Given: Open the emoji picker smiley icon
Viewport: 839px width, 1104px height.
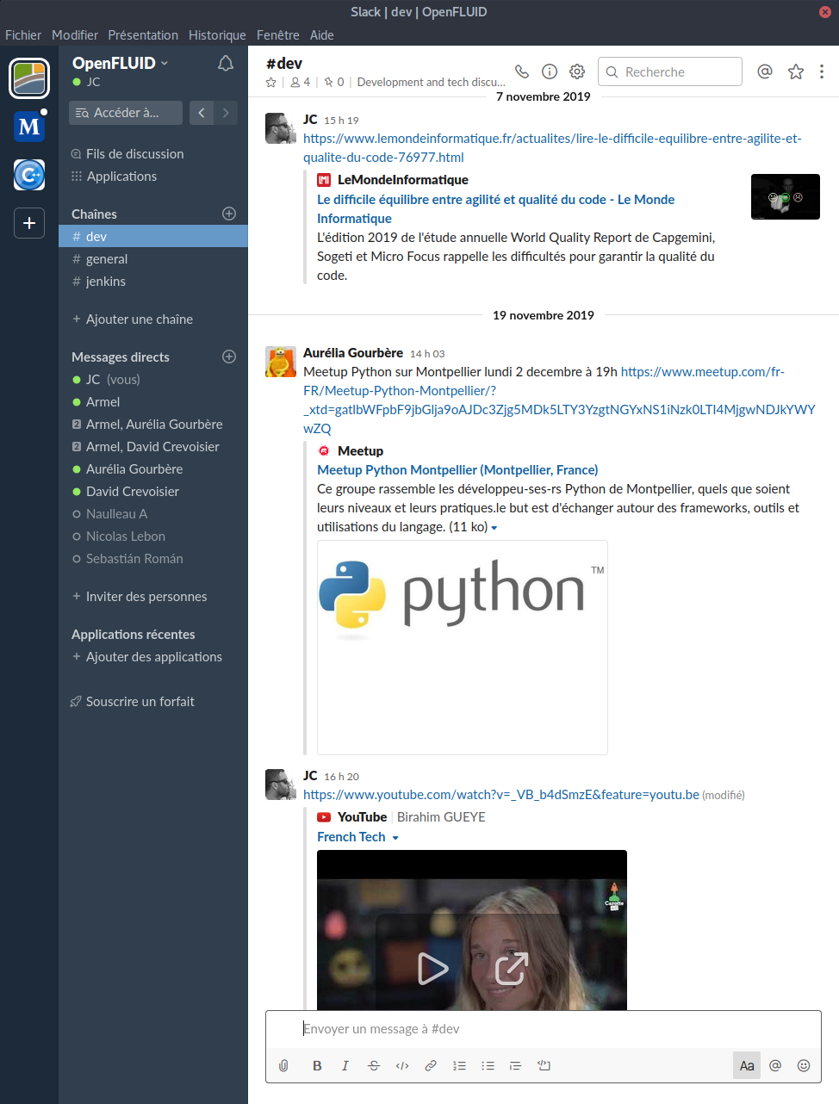Looking at the screenshot, I should [804, 1065].
